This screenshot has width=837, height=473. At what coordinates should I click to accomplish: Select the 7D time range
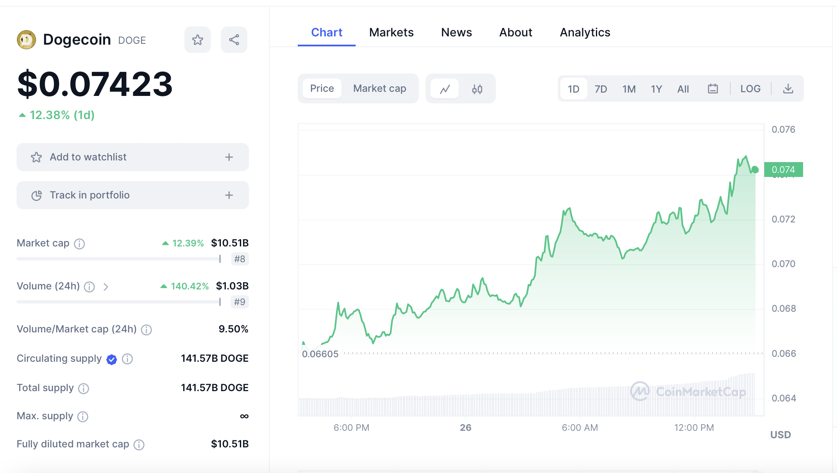[x=600, y=89]
